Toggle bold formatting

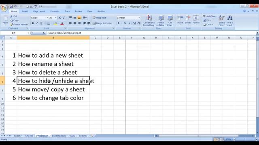click(32, 23)
